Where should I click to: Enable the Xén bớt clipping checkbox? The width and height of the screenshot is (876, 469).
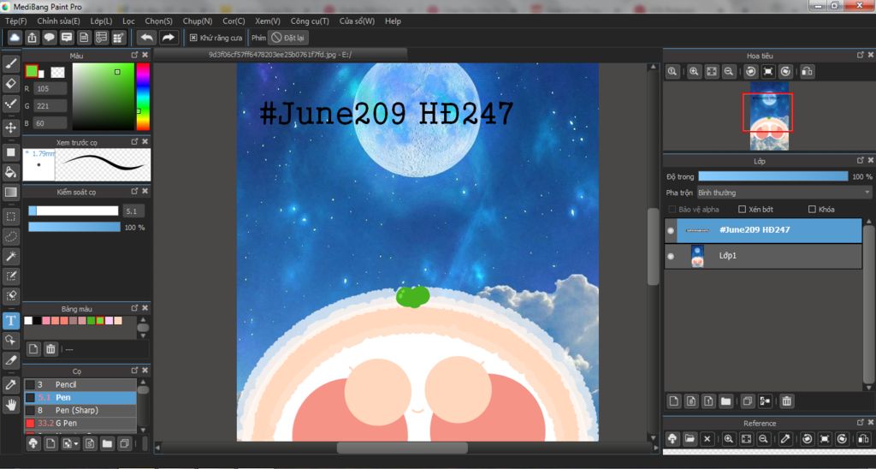742,209
